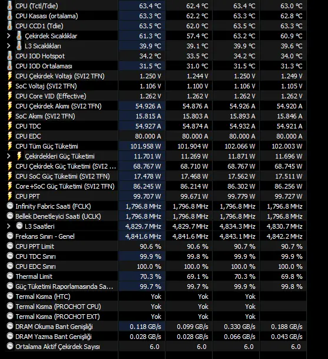Viewport: 328px width, 359px height.
Task: Click thermometer icon of CPU Kasası (ortalama)
Action: click(x=9, y=16)
